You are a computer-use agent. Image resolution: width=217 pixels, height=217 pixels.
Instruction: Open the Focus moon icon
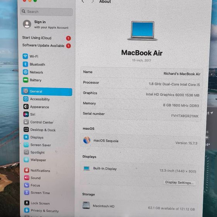27,185
